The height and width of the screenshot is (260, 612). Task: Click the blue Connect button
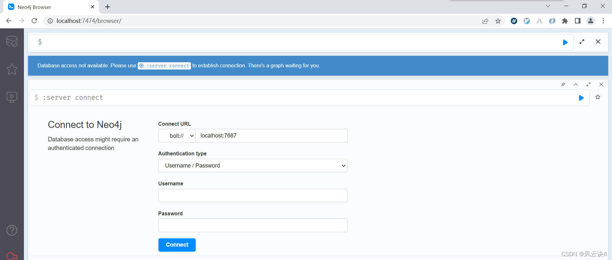coord(177,245)
